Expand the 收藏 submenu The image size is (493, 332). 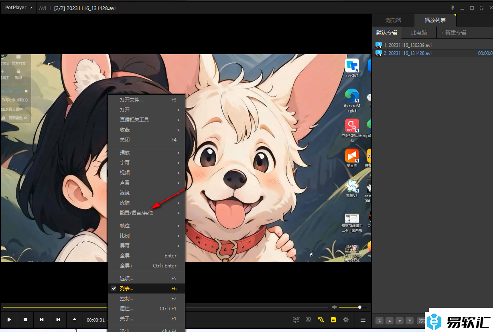(146, 130)
